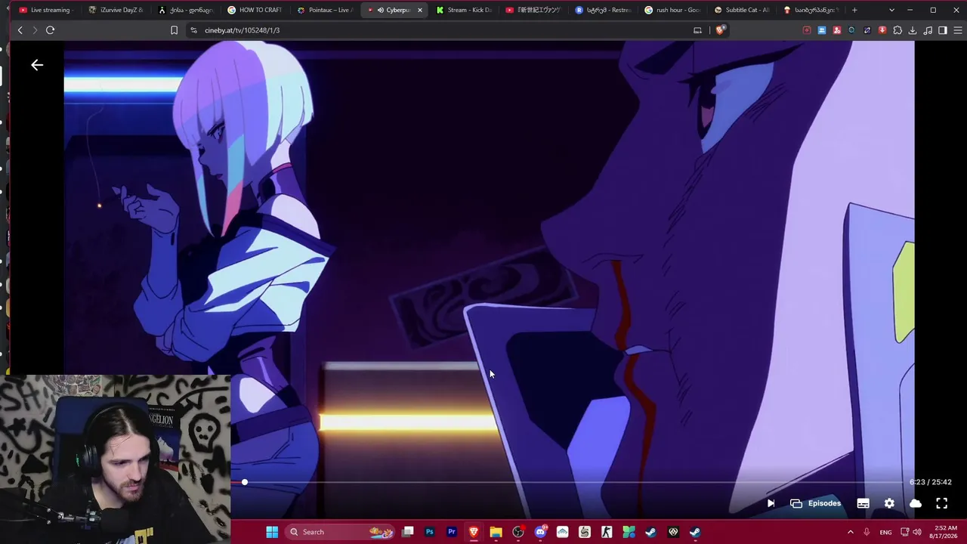Open the Windows Start menu
967x544 pixels.
(272, 532)
